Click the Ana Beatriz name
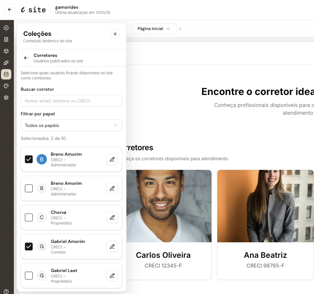 [265, 255]
